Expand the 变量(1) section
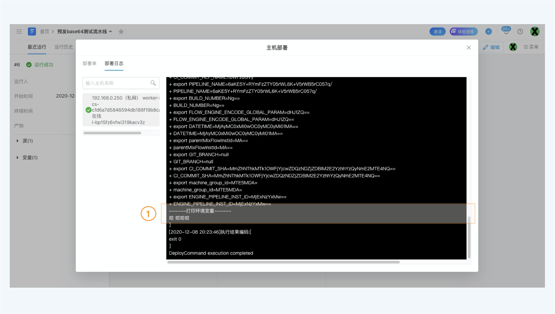555x314 pixels. (x=27, y=158)
